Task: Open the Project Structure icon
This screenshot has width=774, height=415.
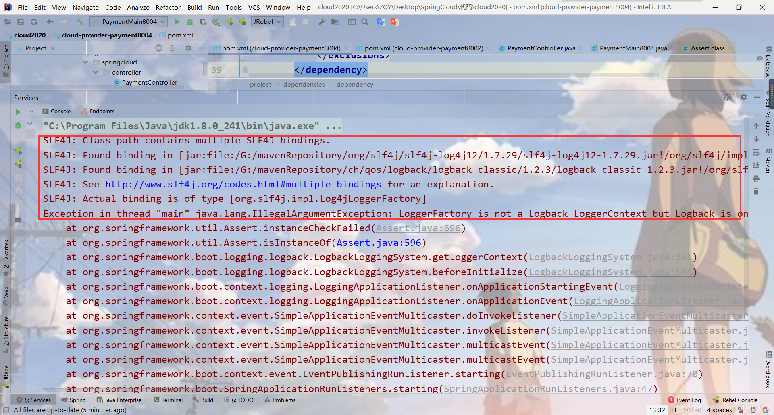Action: tap(335, 22)
